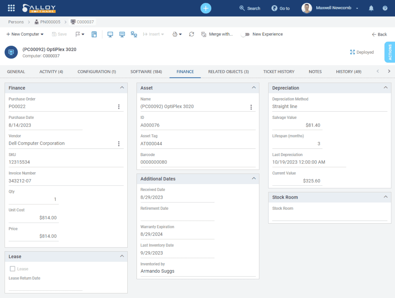Screen dimensions: 395x298
Task: Open the apps grid menu
Action: pyautogui.click(x=11, y=8)
